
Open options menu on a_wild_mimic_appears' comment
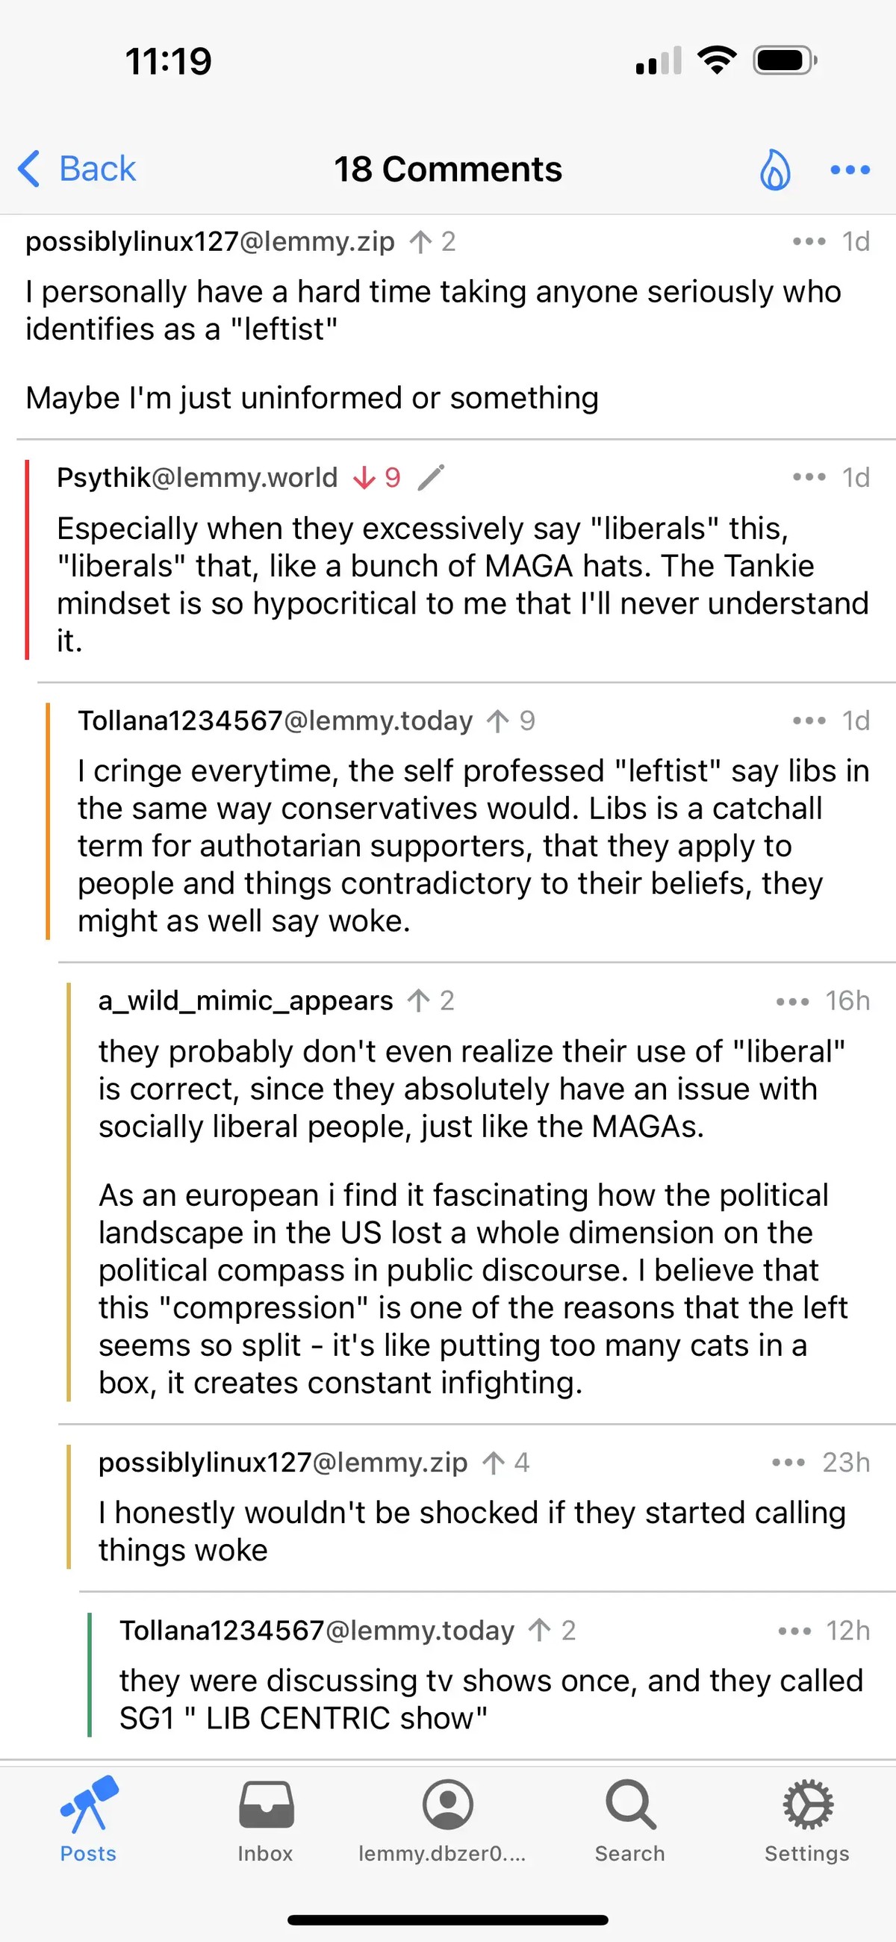tap(792, 1001)
